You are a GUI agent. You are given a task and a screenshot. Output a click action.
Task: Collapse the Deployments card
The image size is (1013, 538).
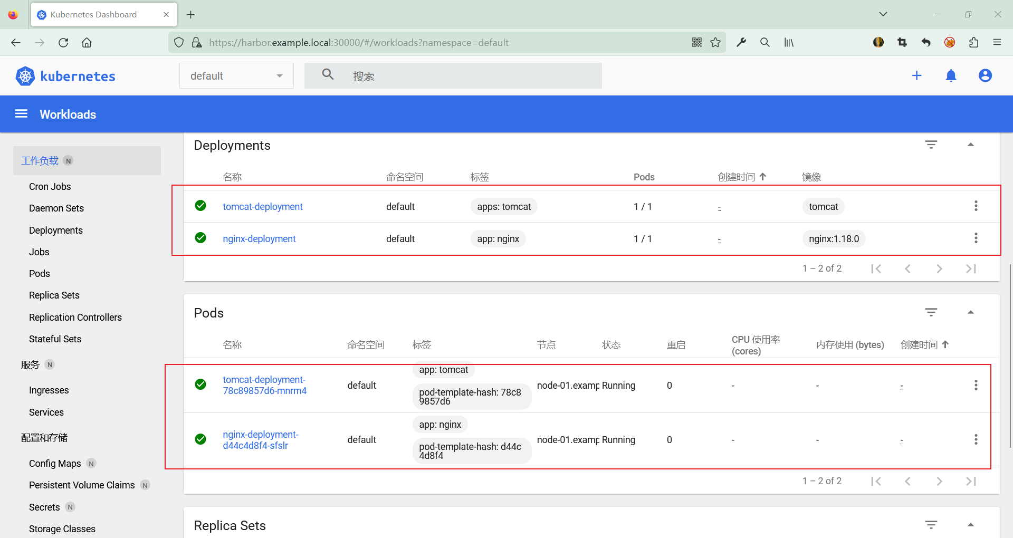tap(970, 145)
